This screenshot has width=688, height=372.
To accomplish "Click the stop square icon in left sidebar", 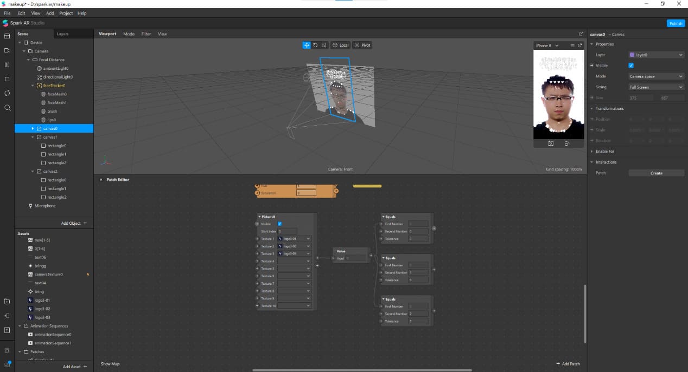I will pos(7,79).
